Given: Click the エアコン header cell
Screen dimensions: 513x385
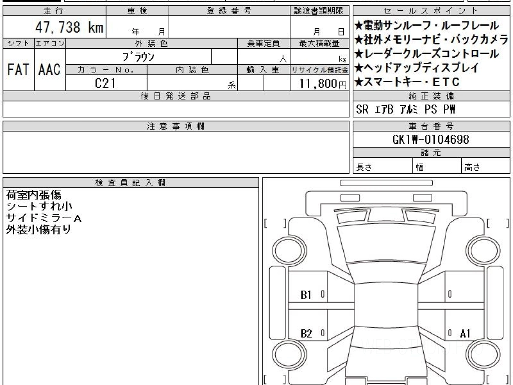Looking at the screenshot, I should coord(50,43).
